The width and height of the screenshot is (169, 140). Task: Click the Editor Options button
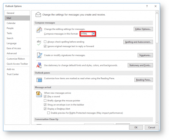click(x=143, y=29)
